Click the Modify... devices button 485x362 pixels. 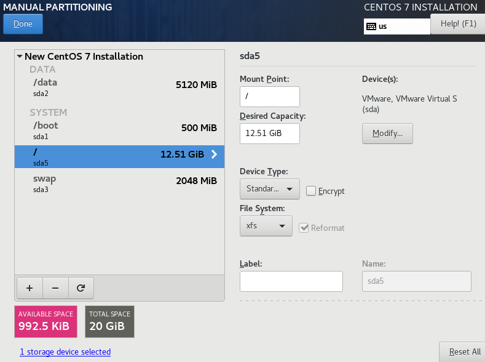[x=387, y=134]
